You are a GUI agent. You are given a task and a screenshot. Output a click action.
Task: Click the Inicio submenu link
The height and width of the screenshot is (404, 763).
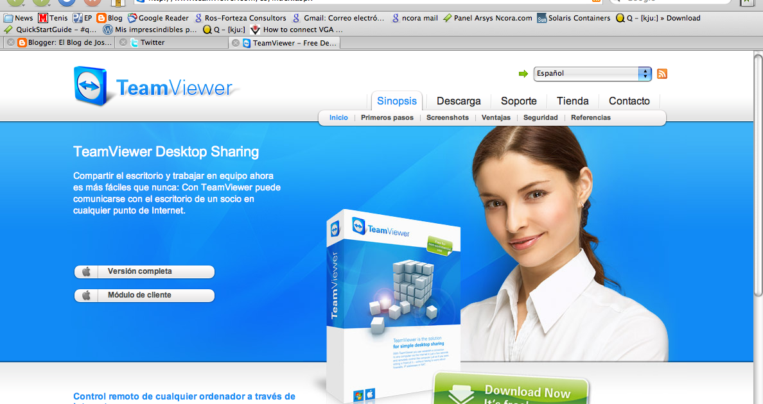pos(338,117)
